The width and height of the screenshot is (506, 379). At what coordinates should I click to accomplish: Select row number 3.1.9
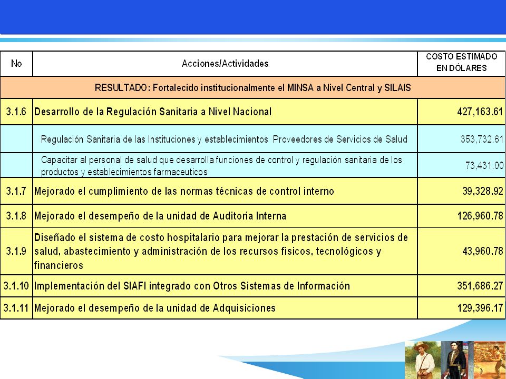tap(16, 251)
